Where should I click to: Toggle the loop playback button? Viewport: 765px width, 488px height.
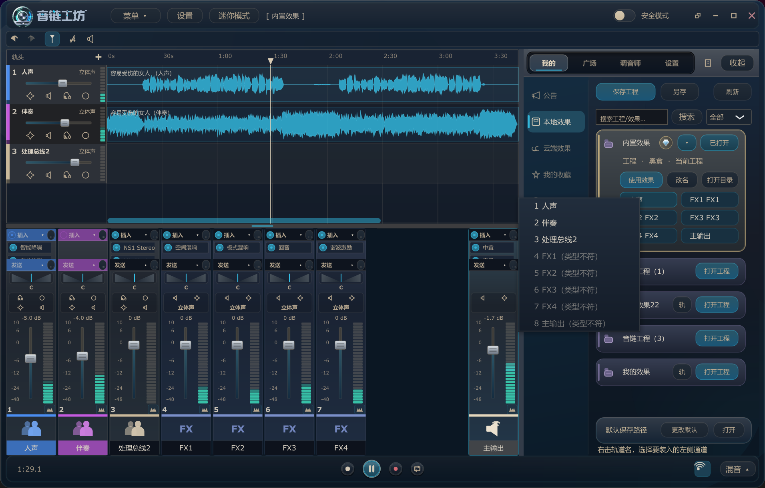coord(417,469)
